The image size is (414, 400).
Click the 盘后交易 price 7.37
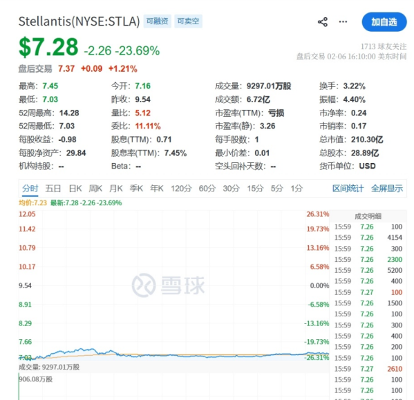pos(66,69)
